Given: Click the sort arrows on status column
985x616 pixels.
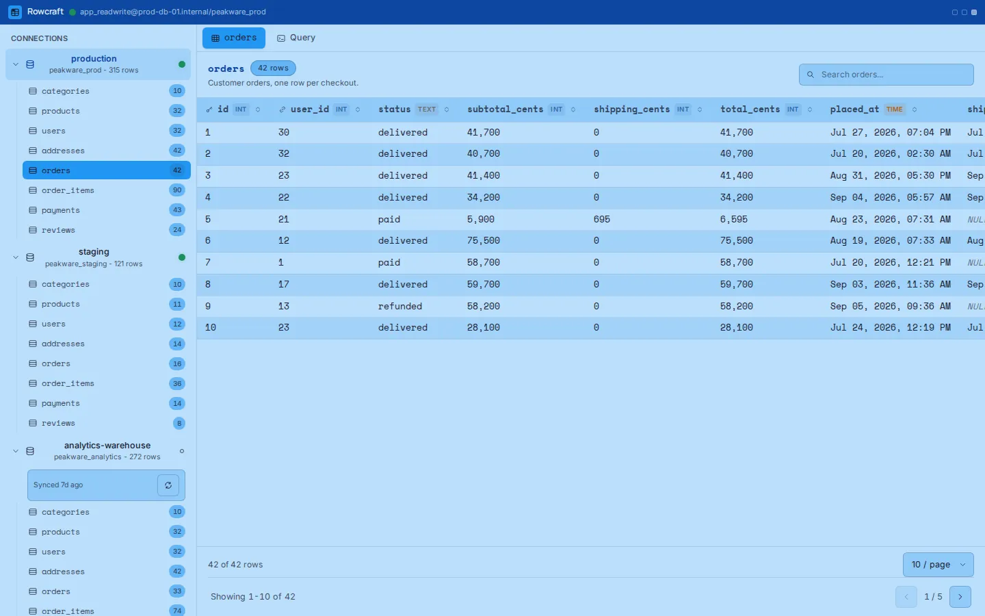Looking at the screenshot, I should [x=447, y=110].
